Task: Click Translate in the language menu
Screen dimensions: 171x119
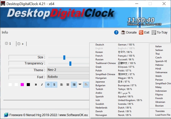Action: click(160, 111)
